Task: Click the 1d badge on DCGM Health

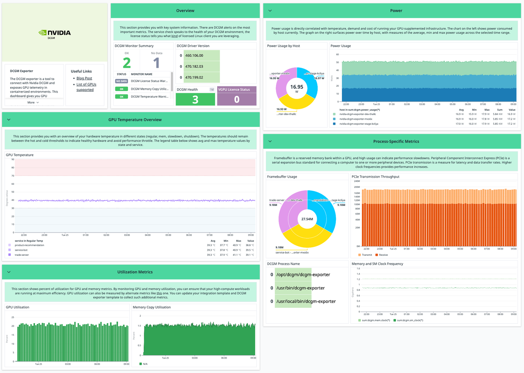Action: tap(212, 90)
